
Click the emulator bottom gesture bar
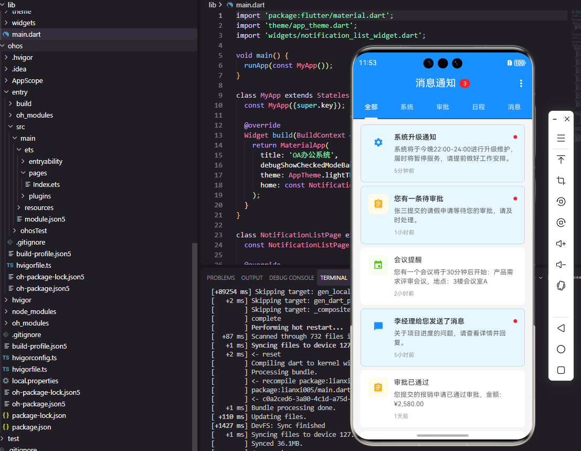coord(442,435)
